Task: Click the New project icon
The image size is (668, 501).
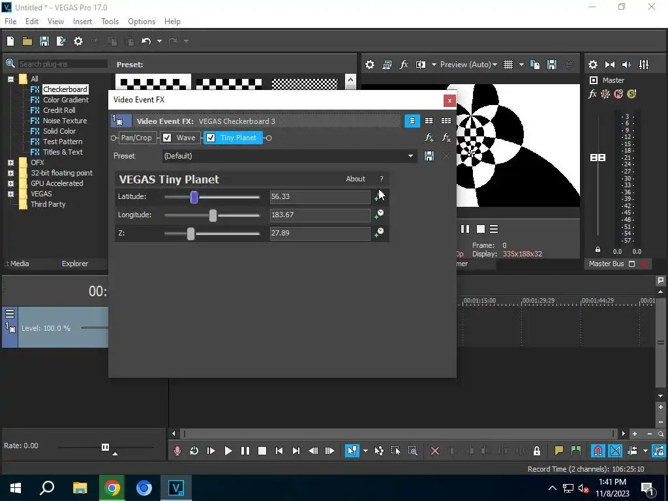Action: [10, 41]
